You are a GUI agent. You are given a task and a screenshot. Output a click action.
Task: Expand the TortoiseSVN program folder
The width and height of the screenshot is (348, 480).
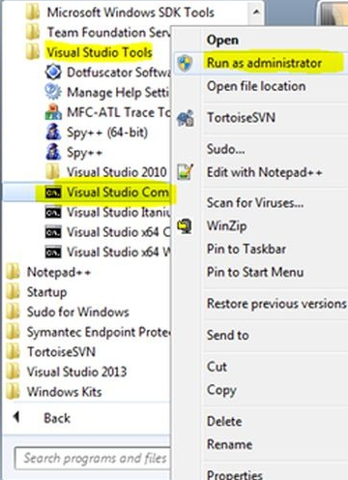pos(61,351)
